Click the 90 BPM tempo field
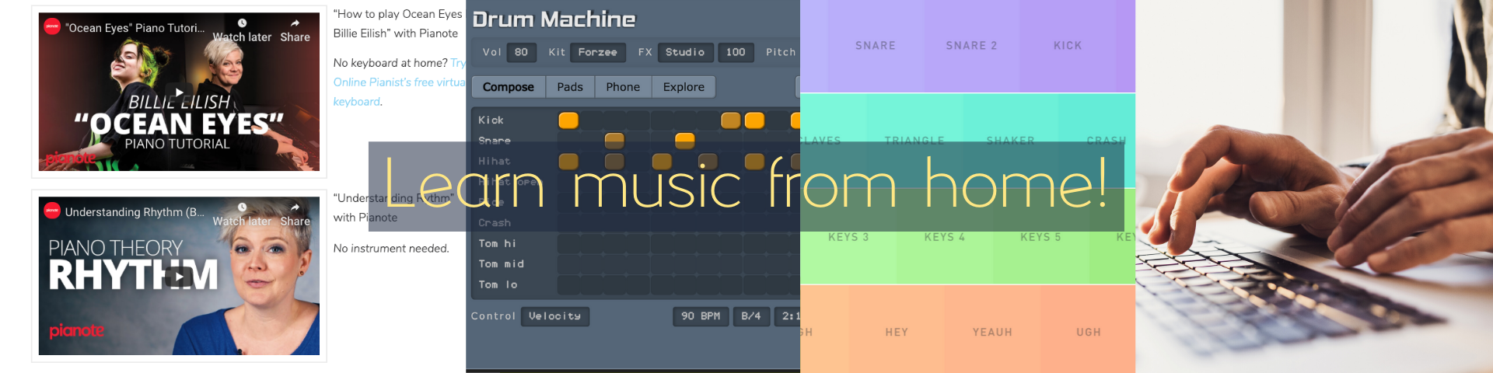The height and width of the screenshot is (373, 1493). click(701, 316)
